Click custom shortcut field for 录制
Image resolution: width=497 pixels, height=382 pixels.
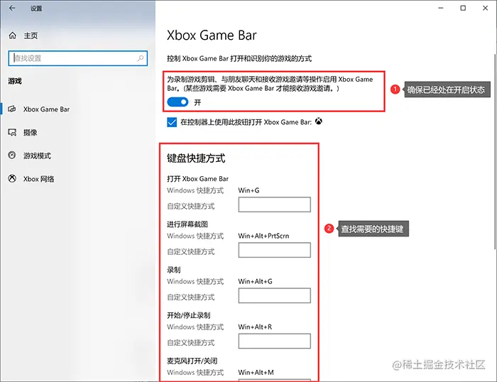pyautogui.click(x=275, y=295)
